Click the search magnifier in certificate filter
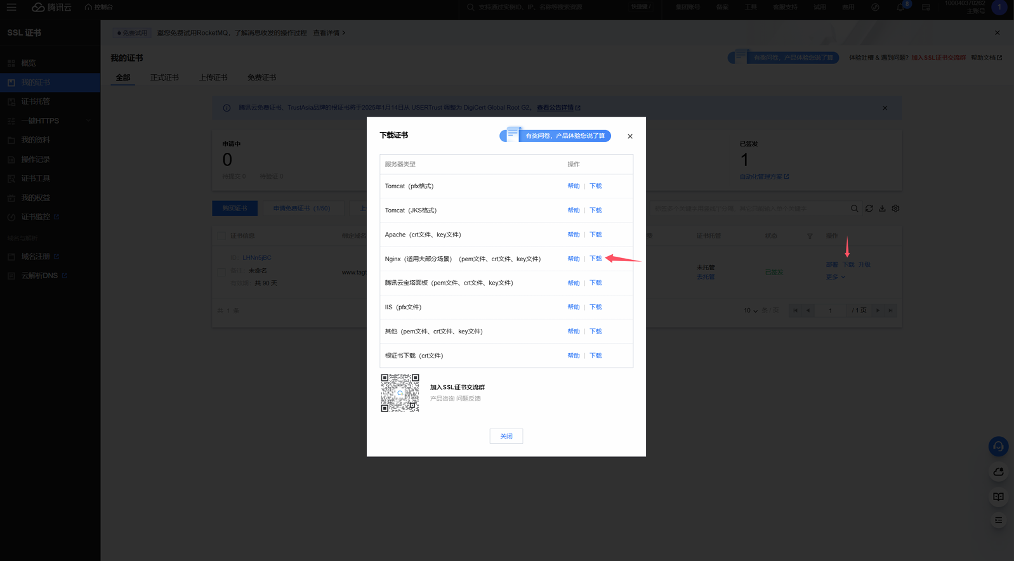Image resolution: width=1014 pixels, height=561 pixels. click(x=854, y=209)
